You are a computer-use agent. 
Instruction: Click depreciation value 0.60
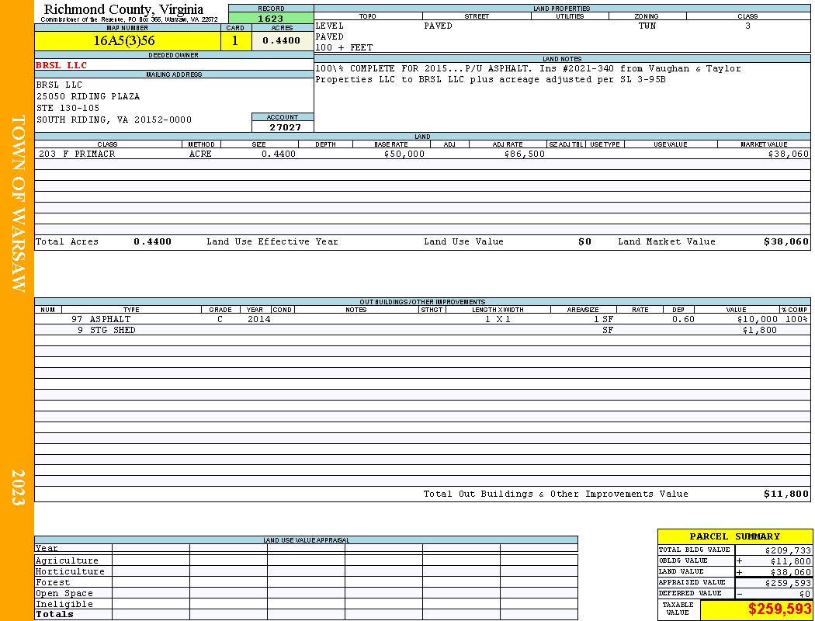[x=683, y=319]
